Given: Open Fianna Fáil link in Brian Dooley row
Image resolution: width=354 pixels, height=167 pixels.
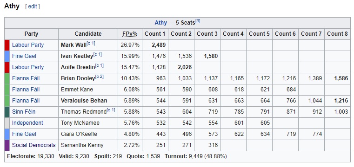Looking at the screenshot, I should coord(26,78).
